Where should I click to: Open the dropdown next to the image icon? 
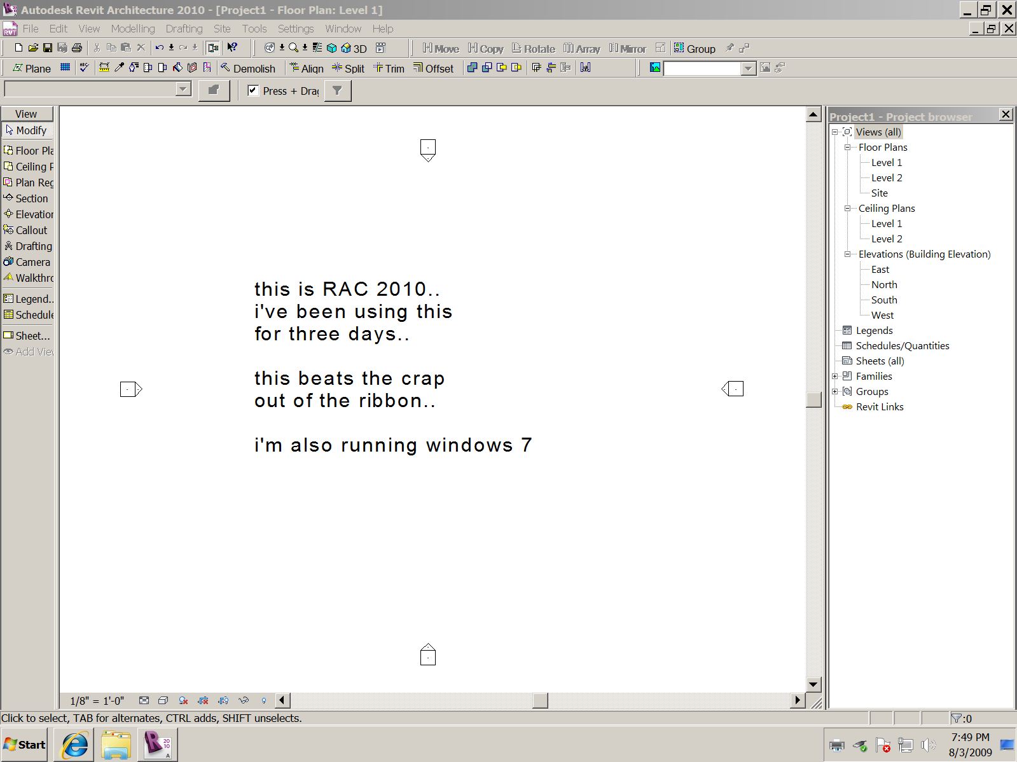point(748,68)
